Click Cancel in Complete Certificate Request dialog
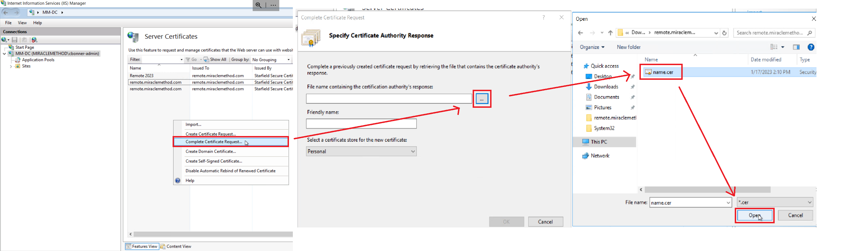The image size is (855, 251). click(x=545, y=222)
